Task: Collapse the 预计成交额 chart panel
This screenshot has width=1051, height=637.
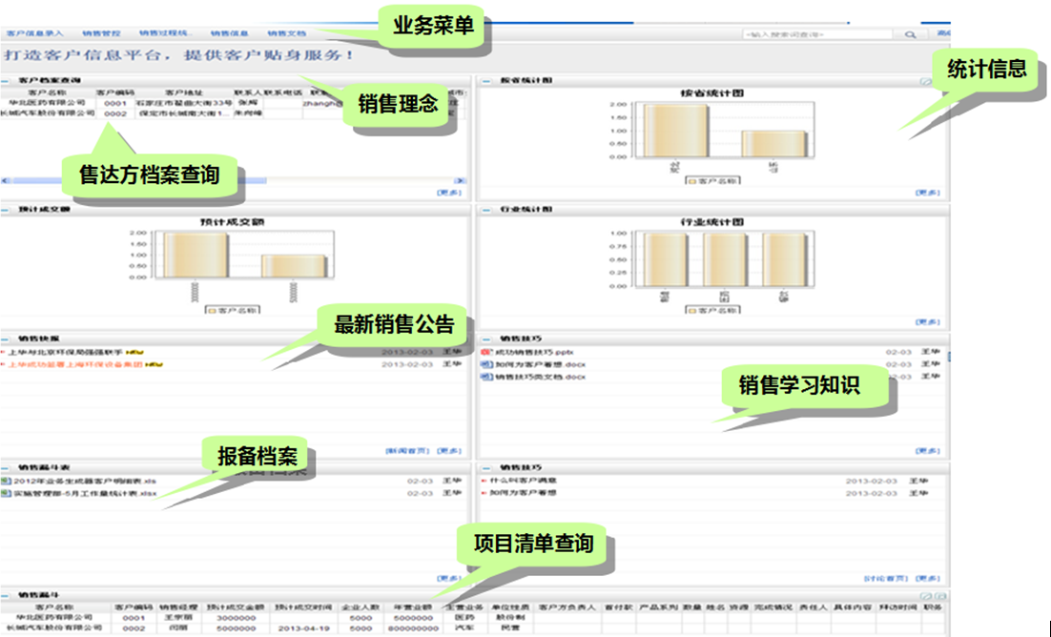Action: 7,209
